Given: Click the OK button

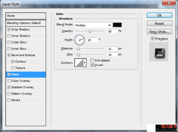Looking at the screenshot, I should tap(159, 16).
